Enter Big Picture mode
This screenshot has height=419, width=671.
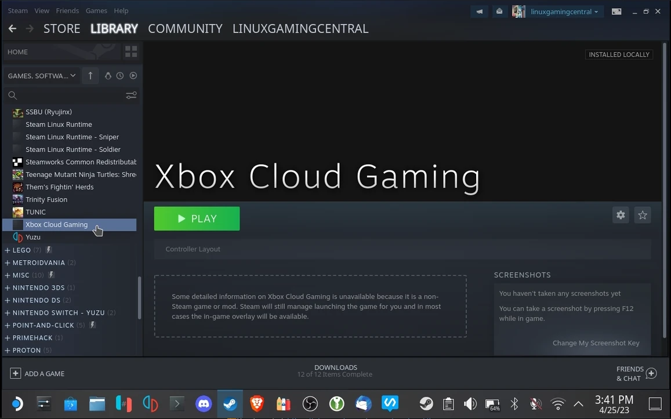(616, 12)
